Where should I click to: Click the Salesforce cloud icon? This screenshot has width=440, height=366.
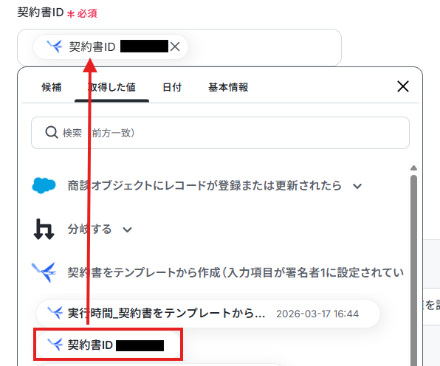(44, 185)
